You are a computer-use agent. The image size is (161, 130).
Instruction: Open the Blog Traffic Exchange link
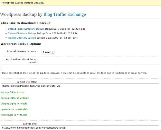click(65, 15)
